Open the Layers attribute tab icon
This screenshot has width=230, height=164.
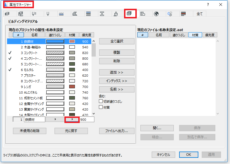[x=7, y=14]
